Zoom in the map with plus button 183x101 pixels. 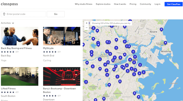point(86,23)
